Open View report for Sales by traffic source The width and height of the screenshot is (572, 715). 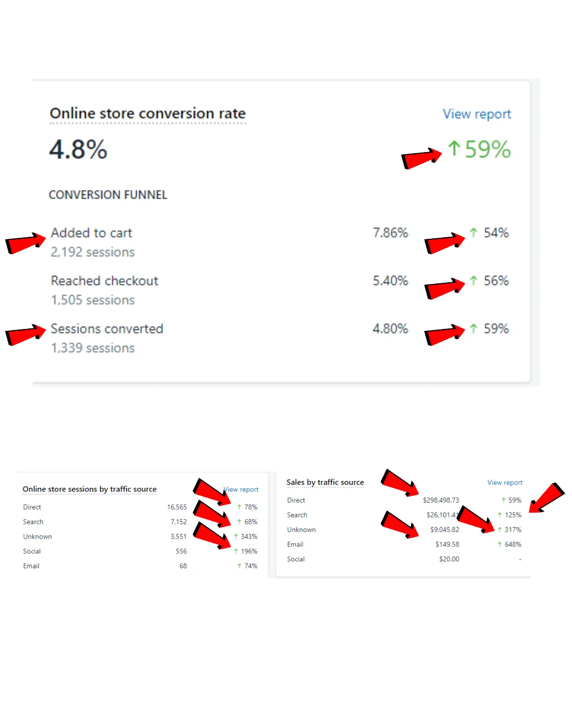click(x=505, y=482)
